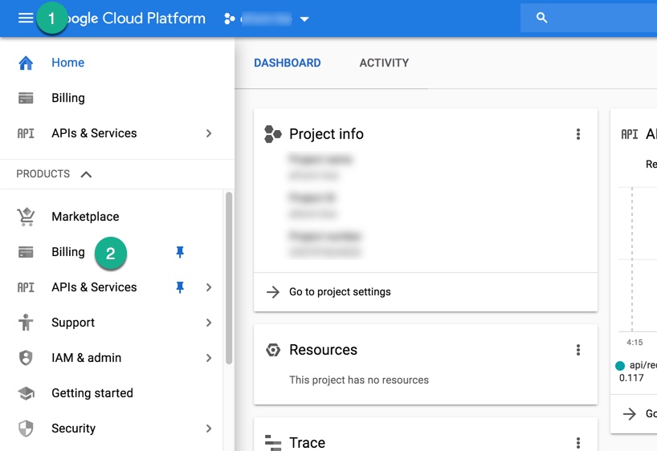Click the top Billing card icon
The width and height of the screenshot is (657, 451).
pyautogui.click(x=26, y=98)
